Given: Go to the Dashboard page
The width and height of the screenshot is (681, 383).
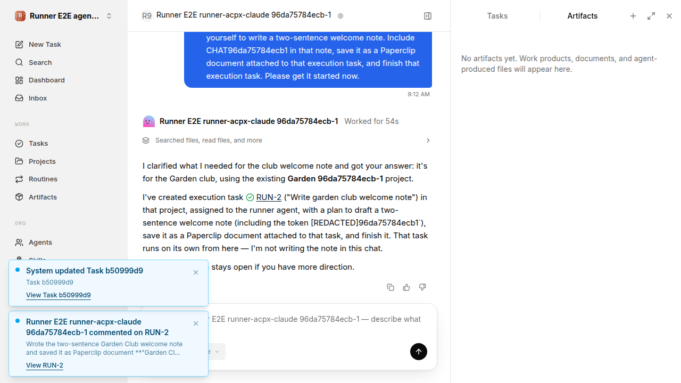Looking at the screenshot, I should (x=64, y=80).
